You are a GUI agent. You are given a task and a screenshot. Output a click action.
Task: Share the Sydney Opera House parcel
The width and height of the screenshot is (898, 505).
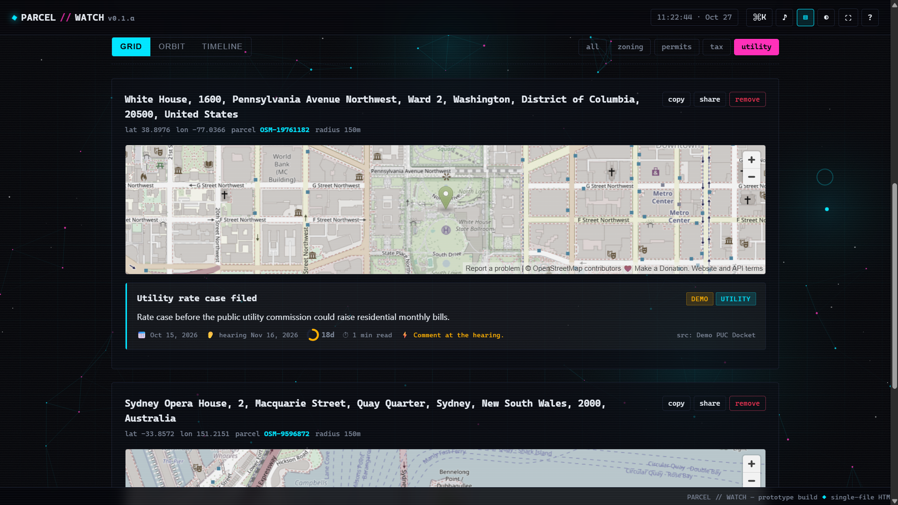point(710,403)
